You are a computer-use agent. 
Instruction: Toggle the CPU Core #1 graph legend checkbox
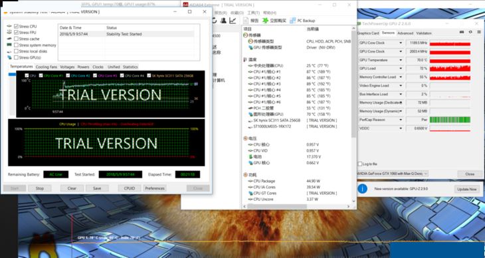click(41, 76)
